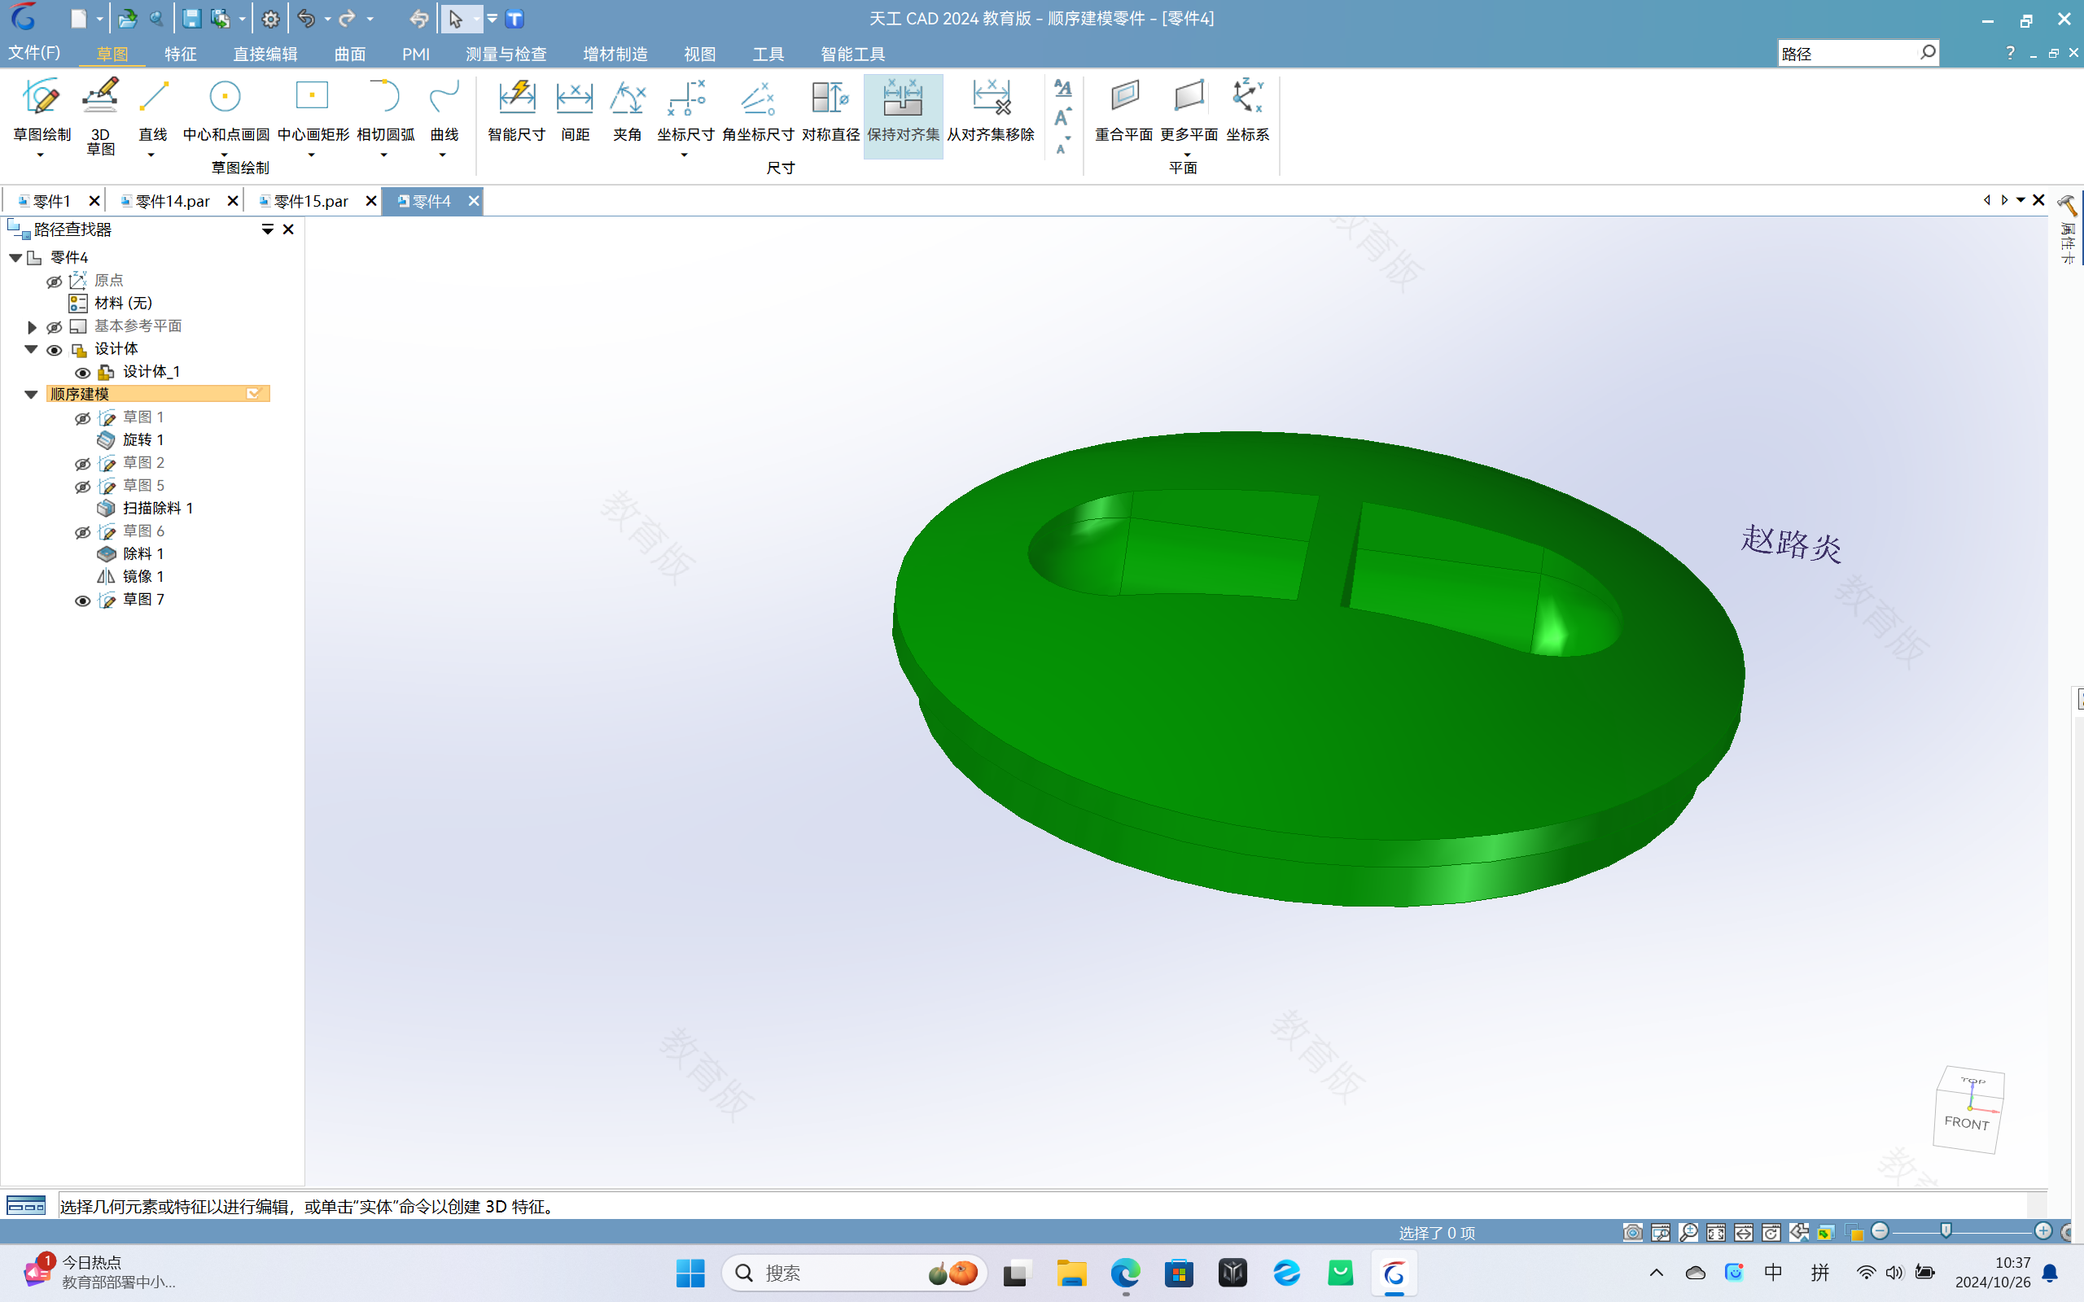Screen dimensions: 2084x1302
Task: Click the Windows taskbar search button
Action: point(746,1274)
